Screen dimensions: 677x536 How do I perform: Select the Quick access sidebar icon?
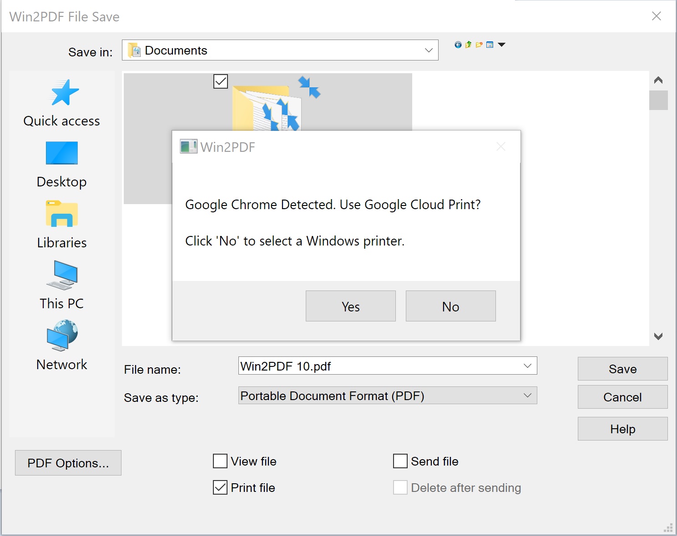[x=61, y=102]
